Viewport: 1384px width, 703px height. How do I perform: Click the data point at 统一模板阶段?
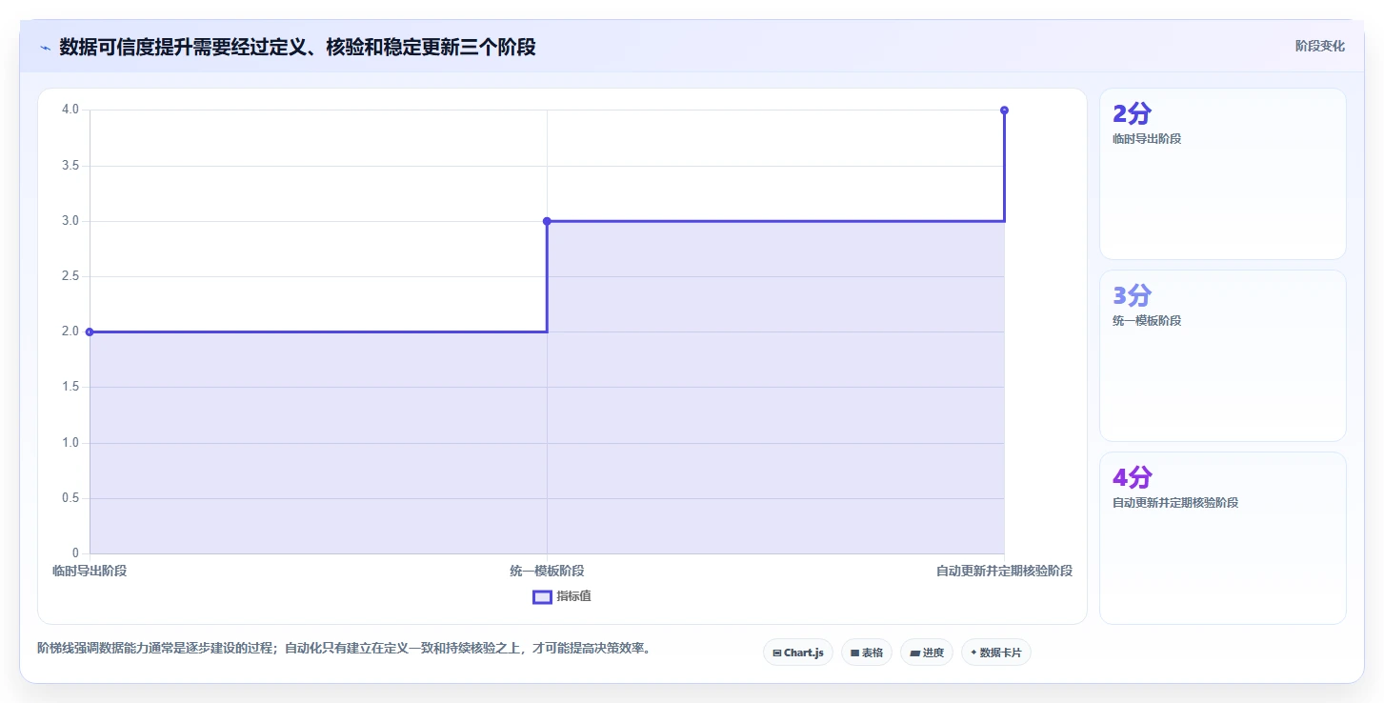(x=547, y=221)
